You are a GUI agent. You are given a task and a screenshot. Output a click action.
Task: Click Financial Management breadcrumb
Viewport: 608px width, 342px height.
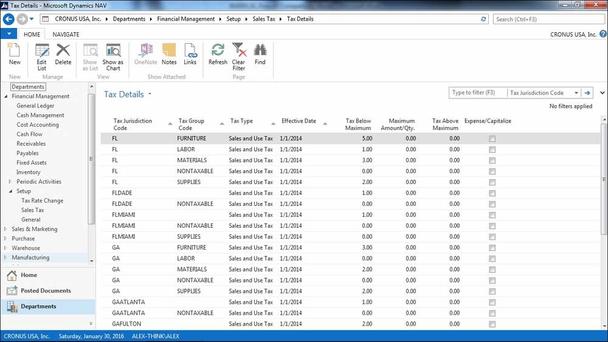point(185,19)
